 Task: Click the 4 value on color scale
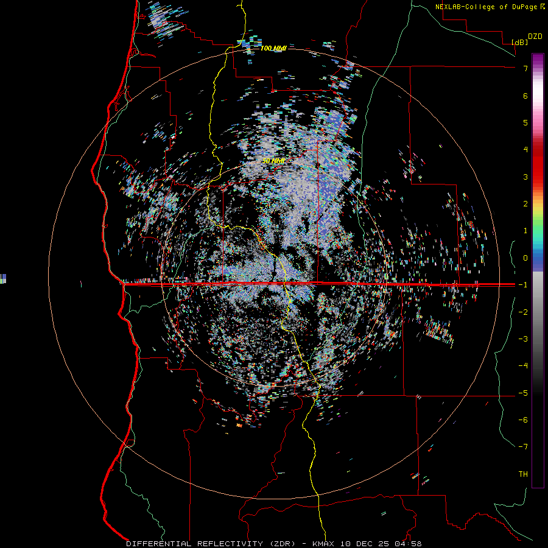(525, 150)
